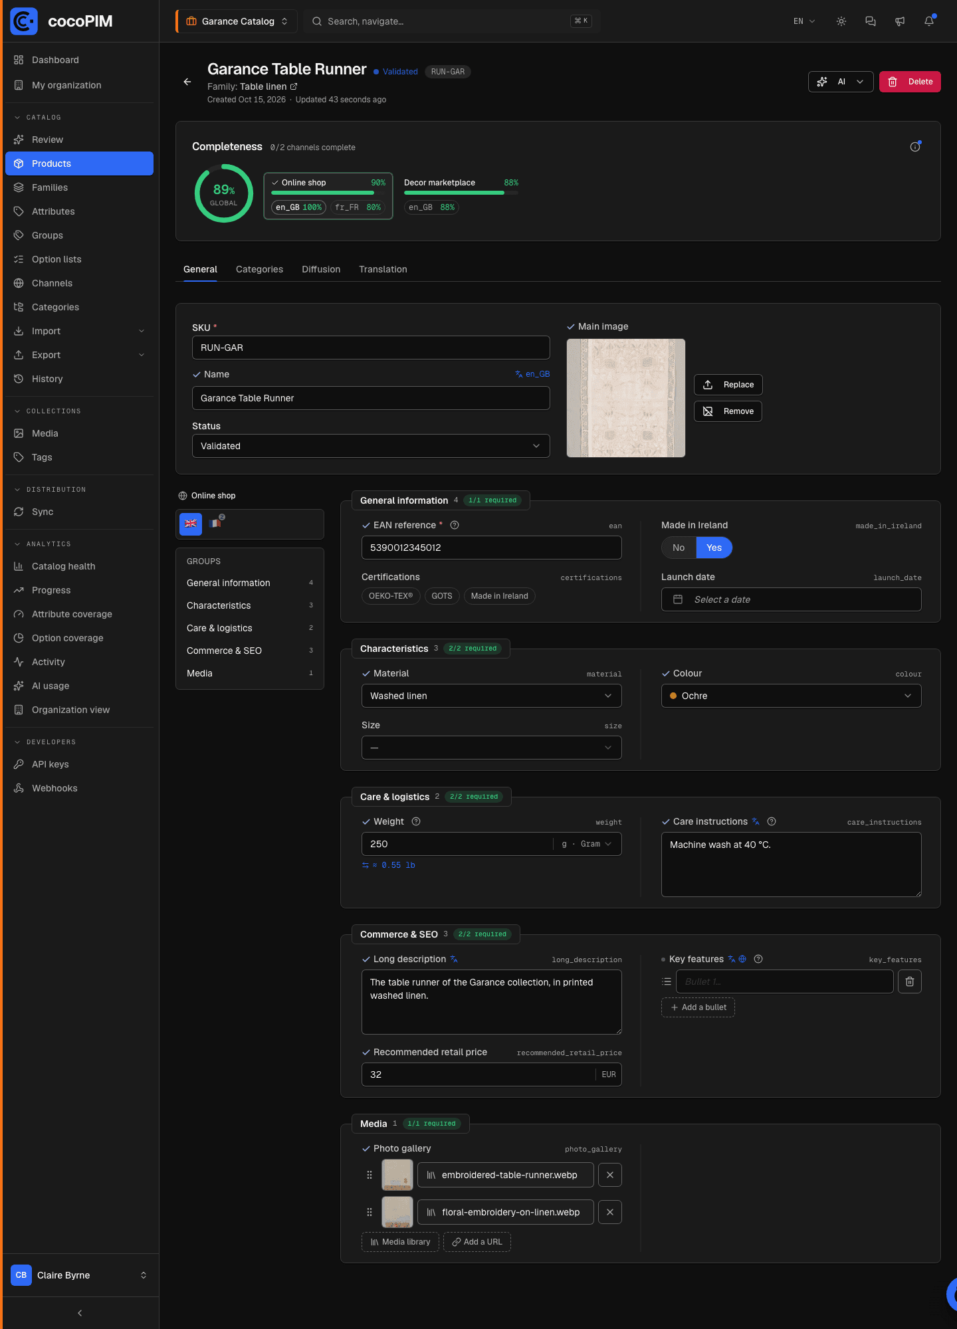Open the chat messages icon
The height and width of the screenshot is (1329, 957).
tap(871, 21)
